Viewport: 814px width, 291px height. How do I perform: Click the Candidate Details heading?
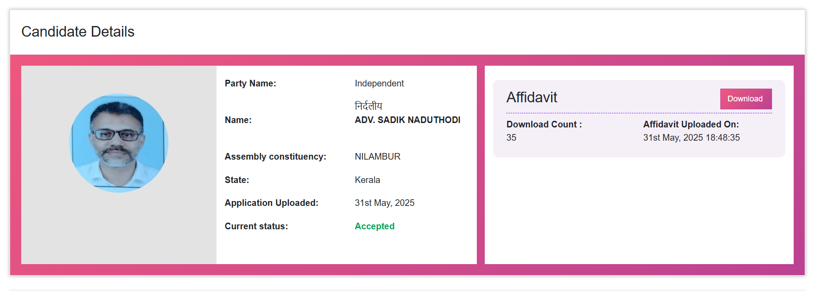coord(78,32)
